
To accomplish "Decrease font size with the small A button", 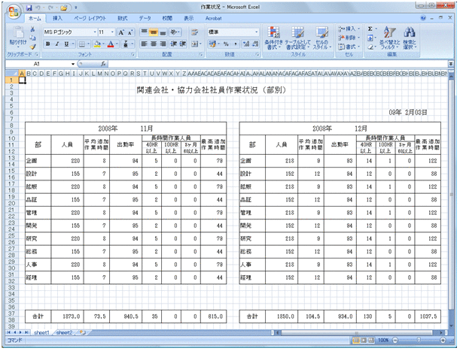I will tap(130, 32).
